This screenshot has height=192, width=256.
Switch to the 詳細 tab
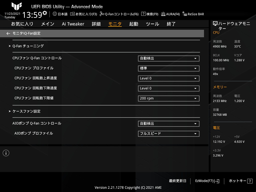tap(96, 24)
